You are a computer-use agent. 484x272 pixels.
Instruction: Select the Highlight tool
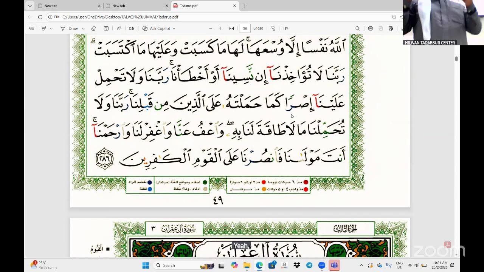tap(44, 28)
